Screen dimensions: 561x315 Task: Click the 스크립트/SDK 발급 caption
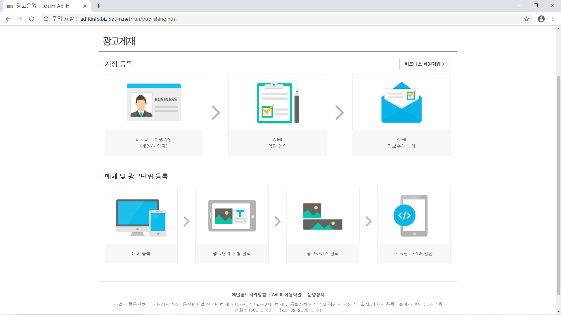coord(414,254)
